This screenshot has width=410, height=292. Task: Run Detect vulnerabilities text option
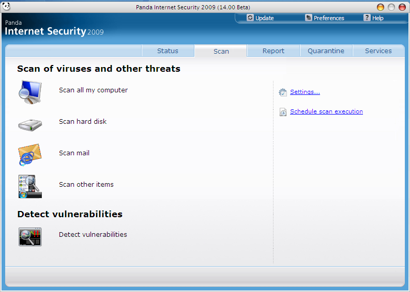point(93,235)
